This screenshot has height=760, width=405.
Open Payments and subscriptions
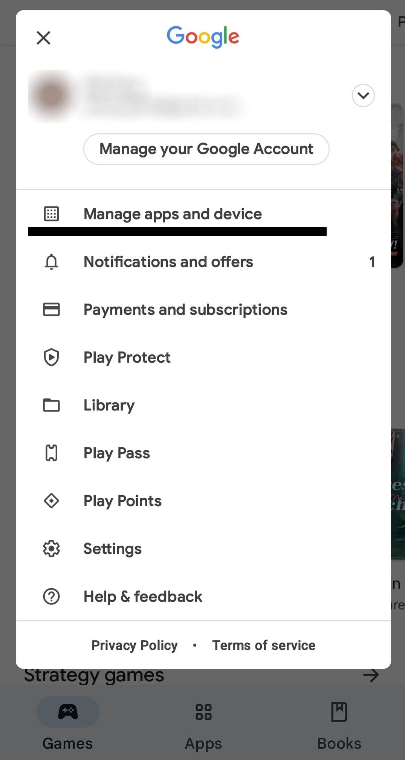185,310
